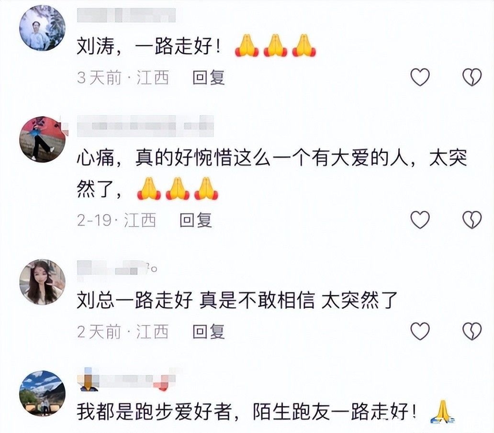This screenshot has height=433, width=494.
Task: Open the woman's avatar beside the '刘总一路走好' comment
Action: tap(42, 282)
